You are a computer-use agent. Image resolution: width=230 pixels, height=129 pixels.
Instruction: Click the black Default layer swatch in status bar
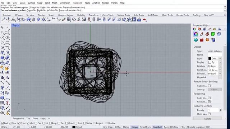click(74, 127)
